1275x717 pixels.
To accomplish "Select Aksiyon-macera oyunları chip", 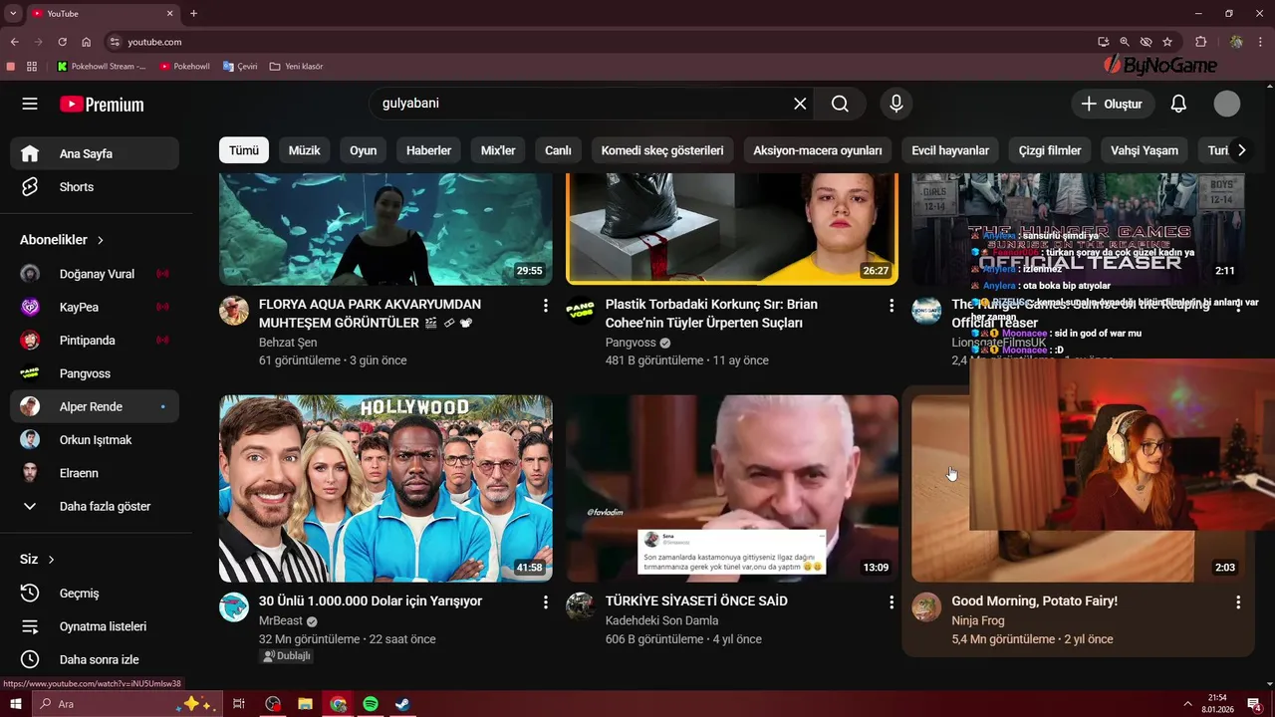I will (818, 150).
